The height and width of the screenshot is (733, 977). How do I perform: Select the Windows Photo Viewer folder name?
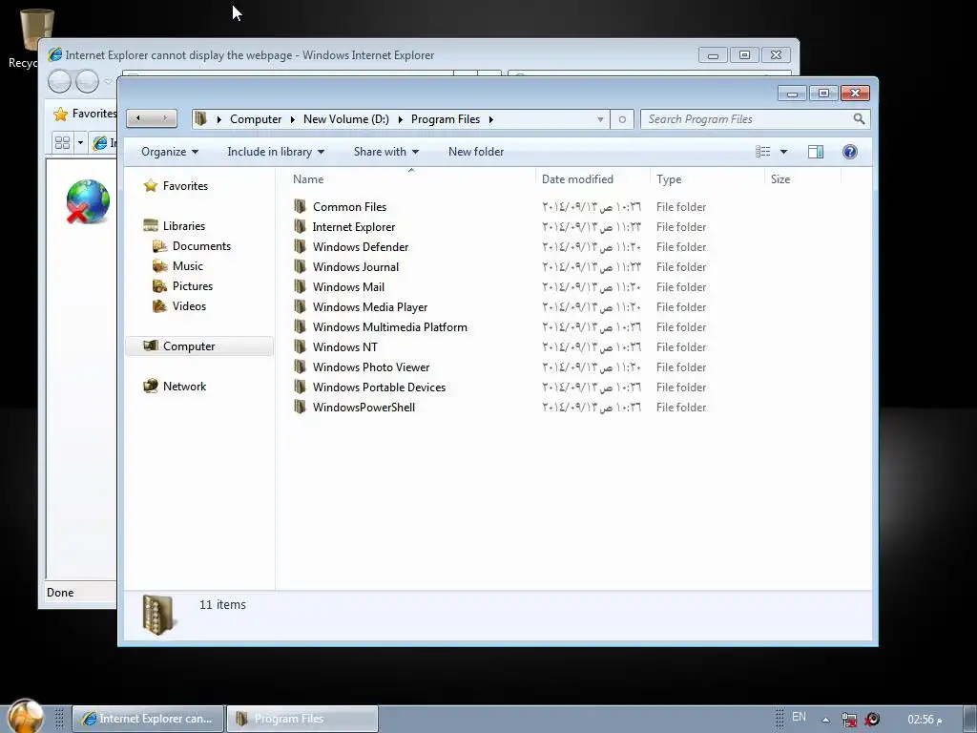(x=371, y=367)
